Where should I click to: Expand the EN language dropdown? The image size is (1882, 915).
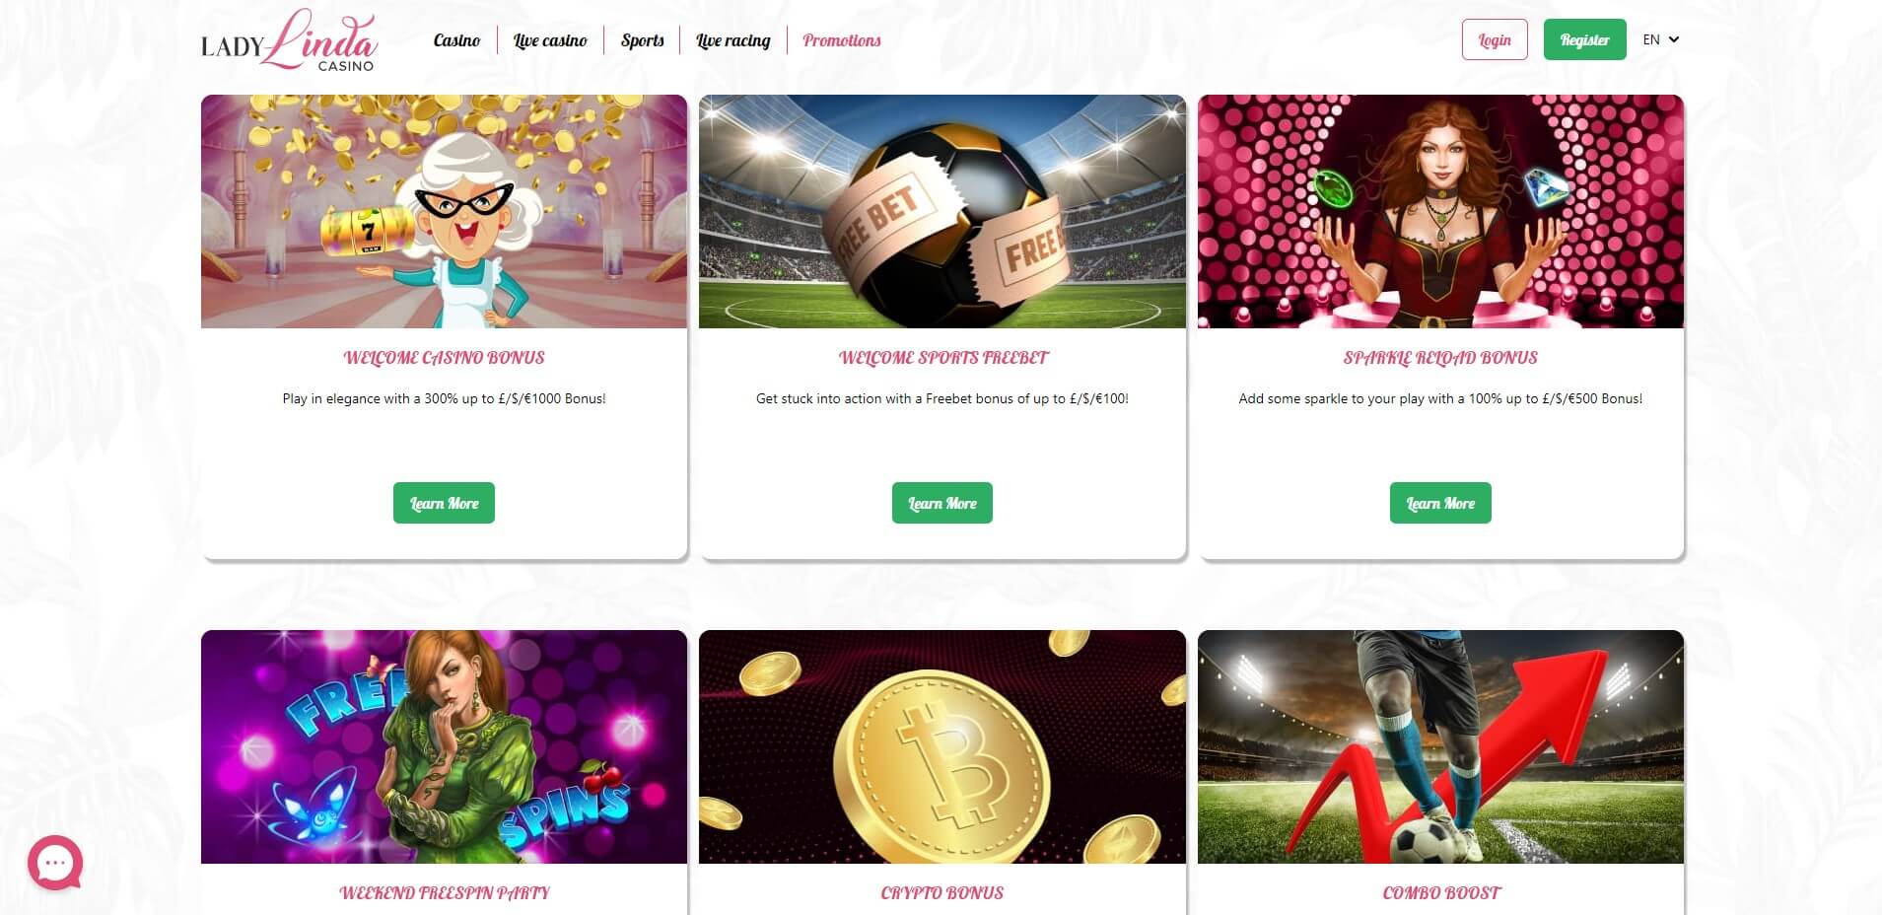click(1661, 39)
